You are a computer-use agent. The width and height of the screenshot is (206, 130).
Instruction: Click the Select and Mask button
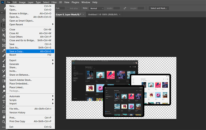tap(159, 8)
